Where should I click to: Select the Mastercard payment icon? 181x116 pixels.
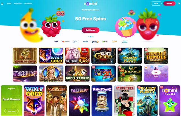[66, 42]
